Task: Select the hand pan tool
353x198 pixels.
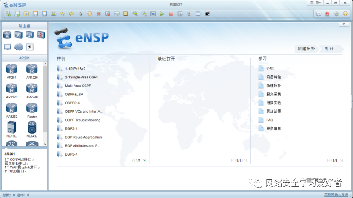Action: coord(90,14)
